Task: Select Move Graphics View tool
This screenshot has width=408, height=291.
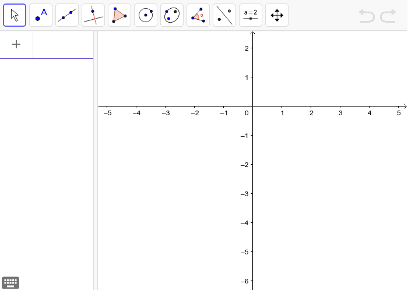Action: [x=277, y=15]
